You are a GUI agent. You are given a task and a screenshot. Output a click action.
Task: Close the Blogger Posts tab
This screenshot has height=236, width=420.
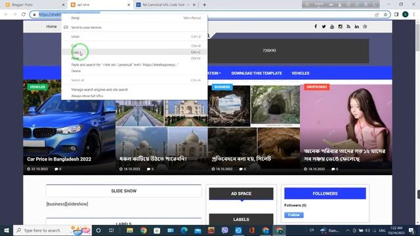point(64,5)
